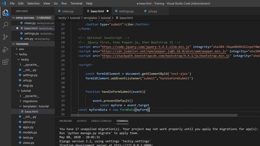This screenshot has width=260, height=146.
Task: Select the Terminal panel tab
Action: point(122,121)
